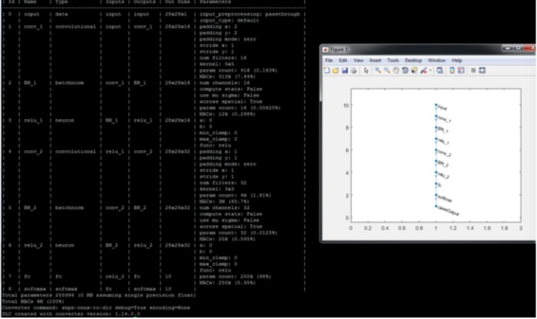537x319 pixels.
Task: Click the 'Figure 1' window title text
Action: (339, 50)
